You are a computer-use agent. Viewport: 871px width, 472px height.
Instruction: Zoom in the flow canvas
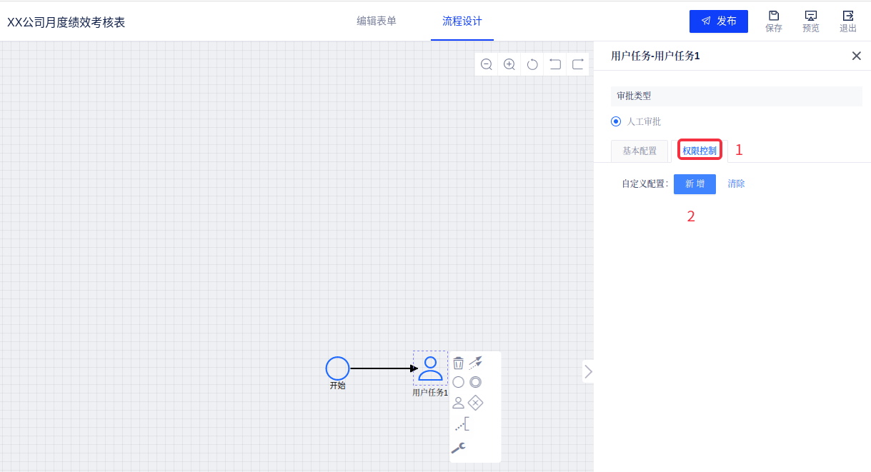point(509,64)
